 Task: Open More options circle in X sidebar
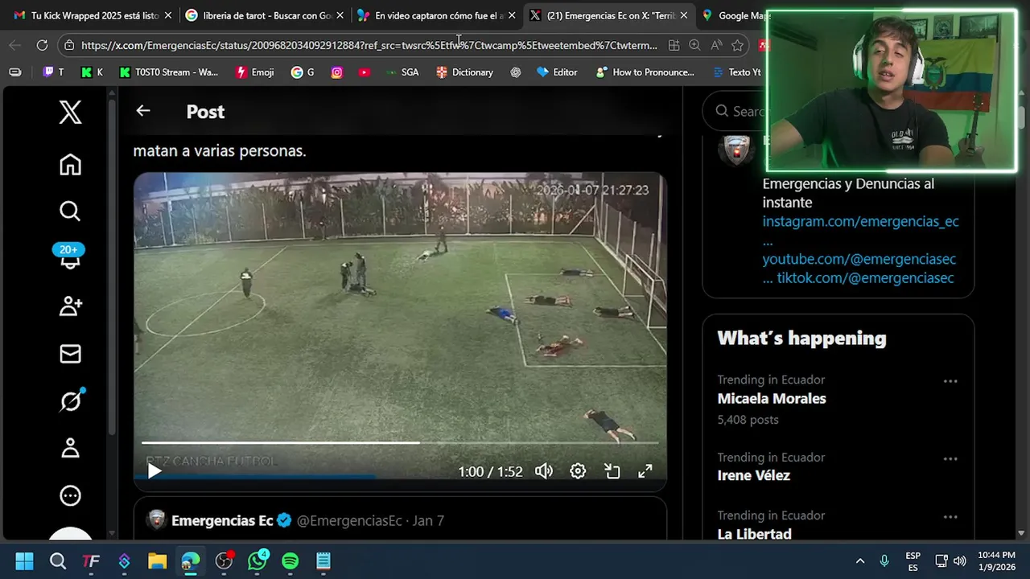70,495
